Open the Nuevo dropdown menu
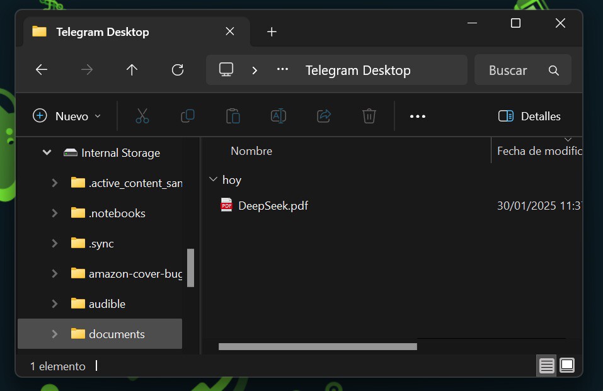Screen dimensions: 603x391 67,116
